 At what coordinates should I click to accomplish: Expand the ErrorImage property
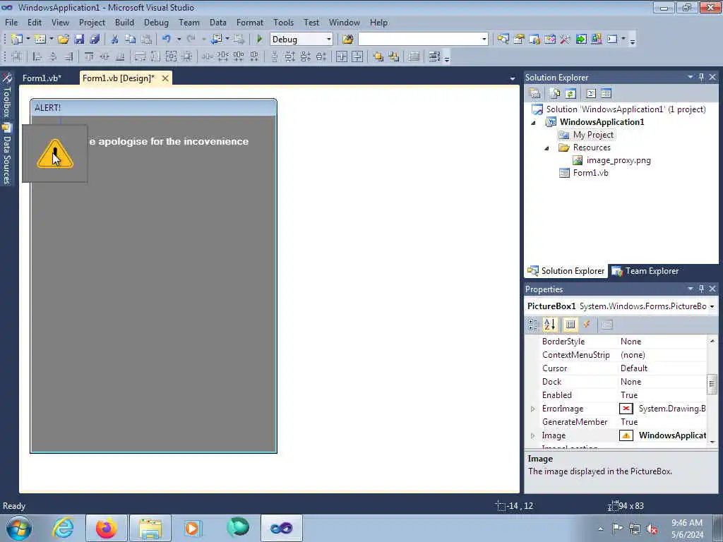532,409
